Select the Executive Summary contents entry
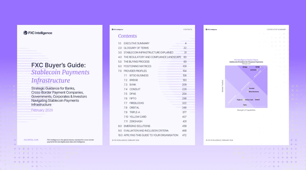Viewport: 306px width, 170px height. [137, 43]
